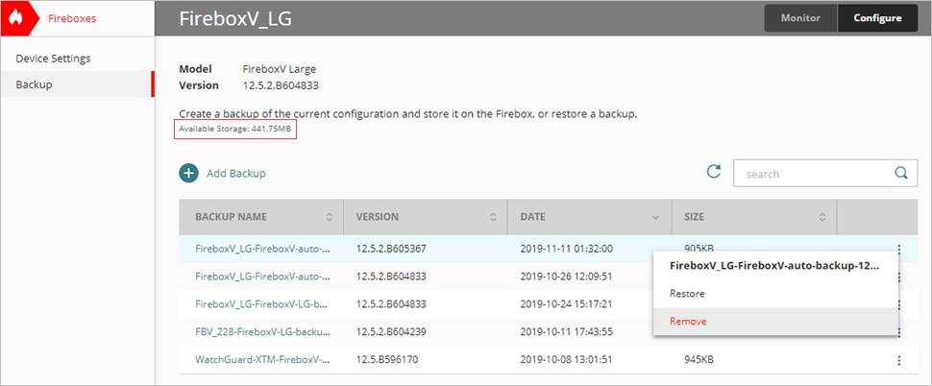Select Backup in the sidebar
The image size is (932, 386).
point(34,84)
